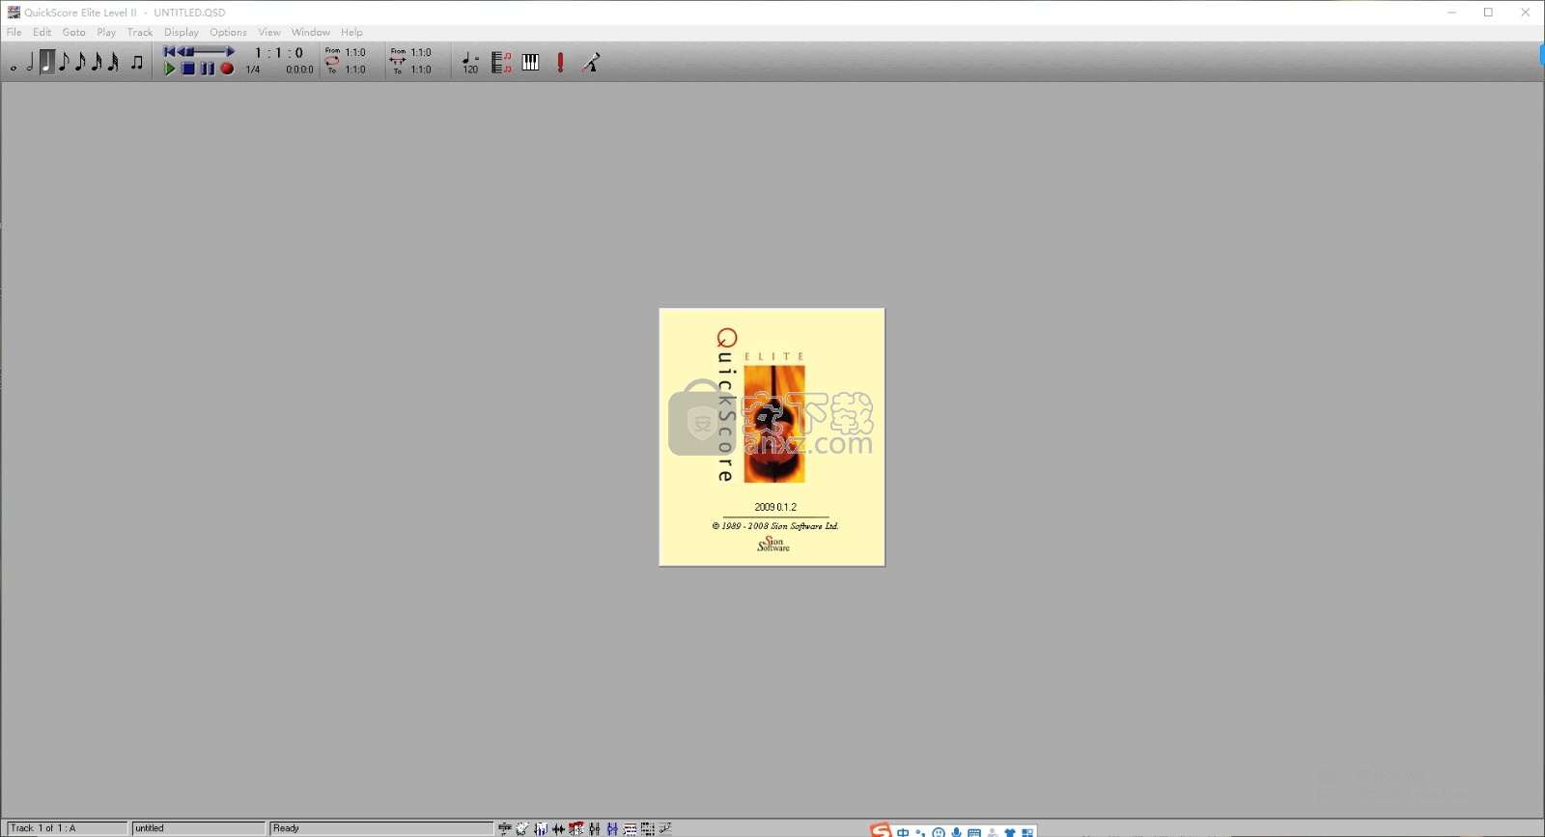The image size is (1545, 837).
Task: Click the QuickScore Elite splash image
Action: click(x=772, y=436)
